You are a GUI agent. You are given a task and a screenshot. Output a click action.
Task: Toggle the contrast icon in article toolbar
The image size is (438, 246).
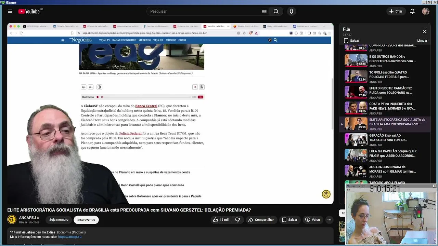pos(99,87)
